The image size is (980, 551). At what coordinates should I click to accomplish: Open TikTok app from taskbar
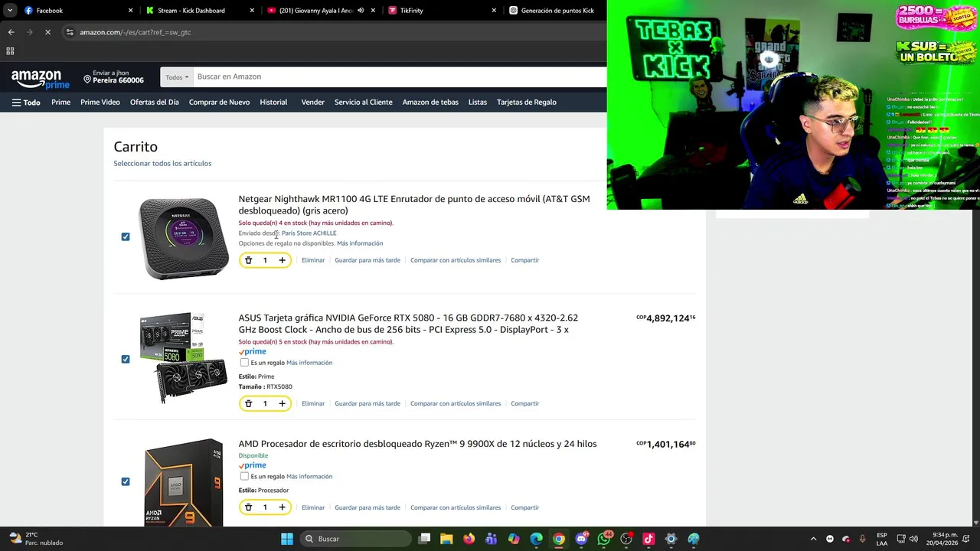pos(648,539)
